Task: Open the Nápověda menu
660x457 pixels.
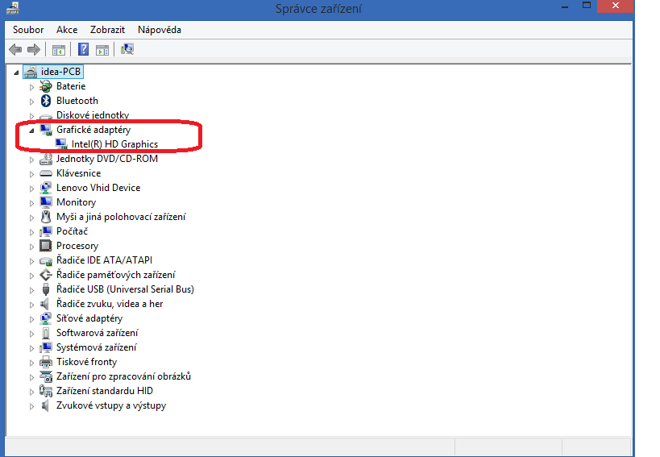Action: point(159,30)
